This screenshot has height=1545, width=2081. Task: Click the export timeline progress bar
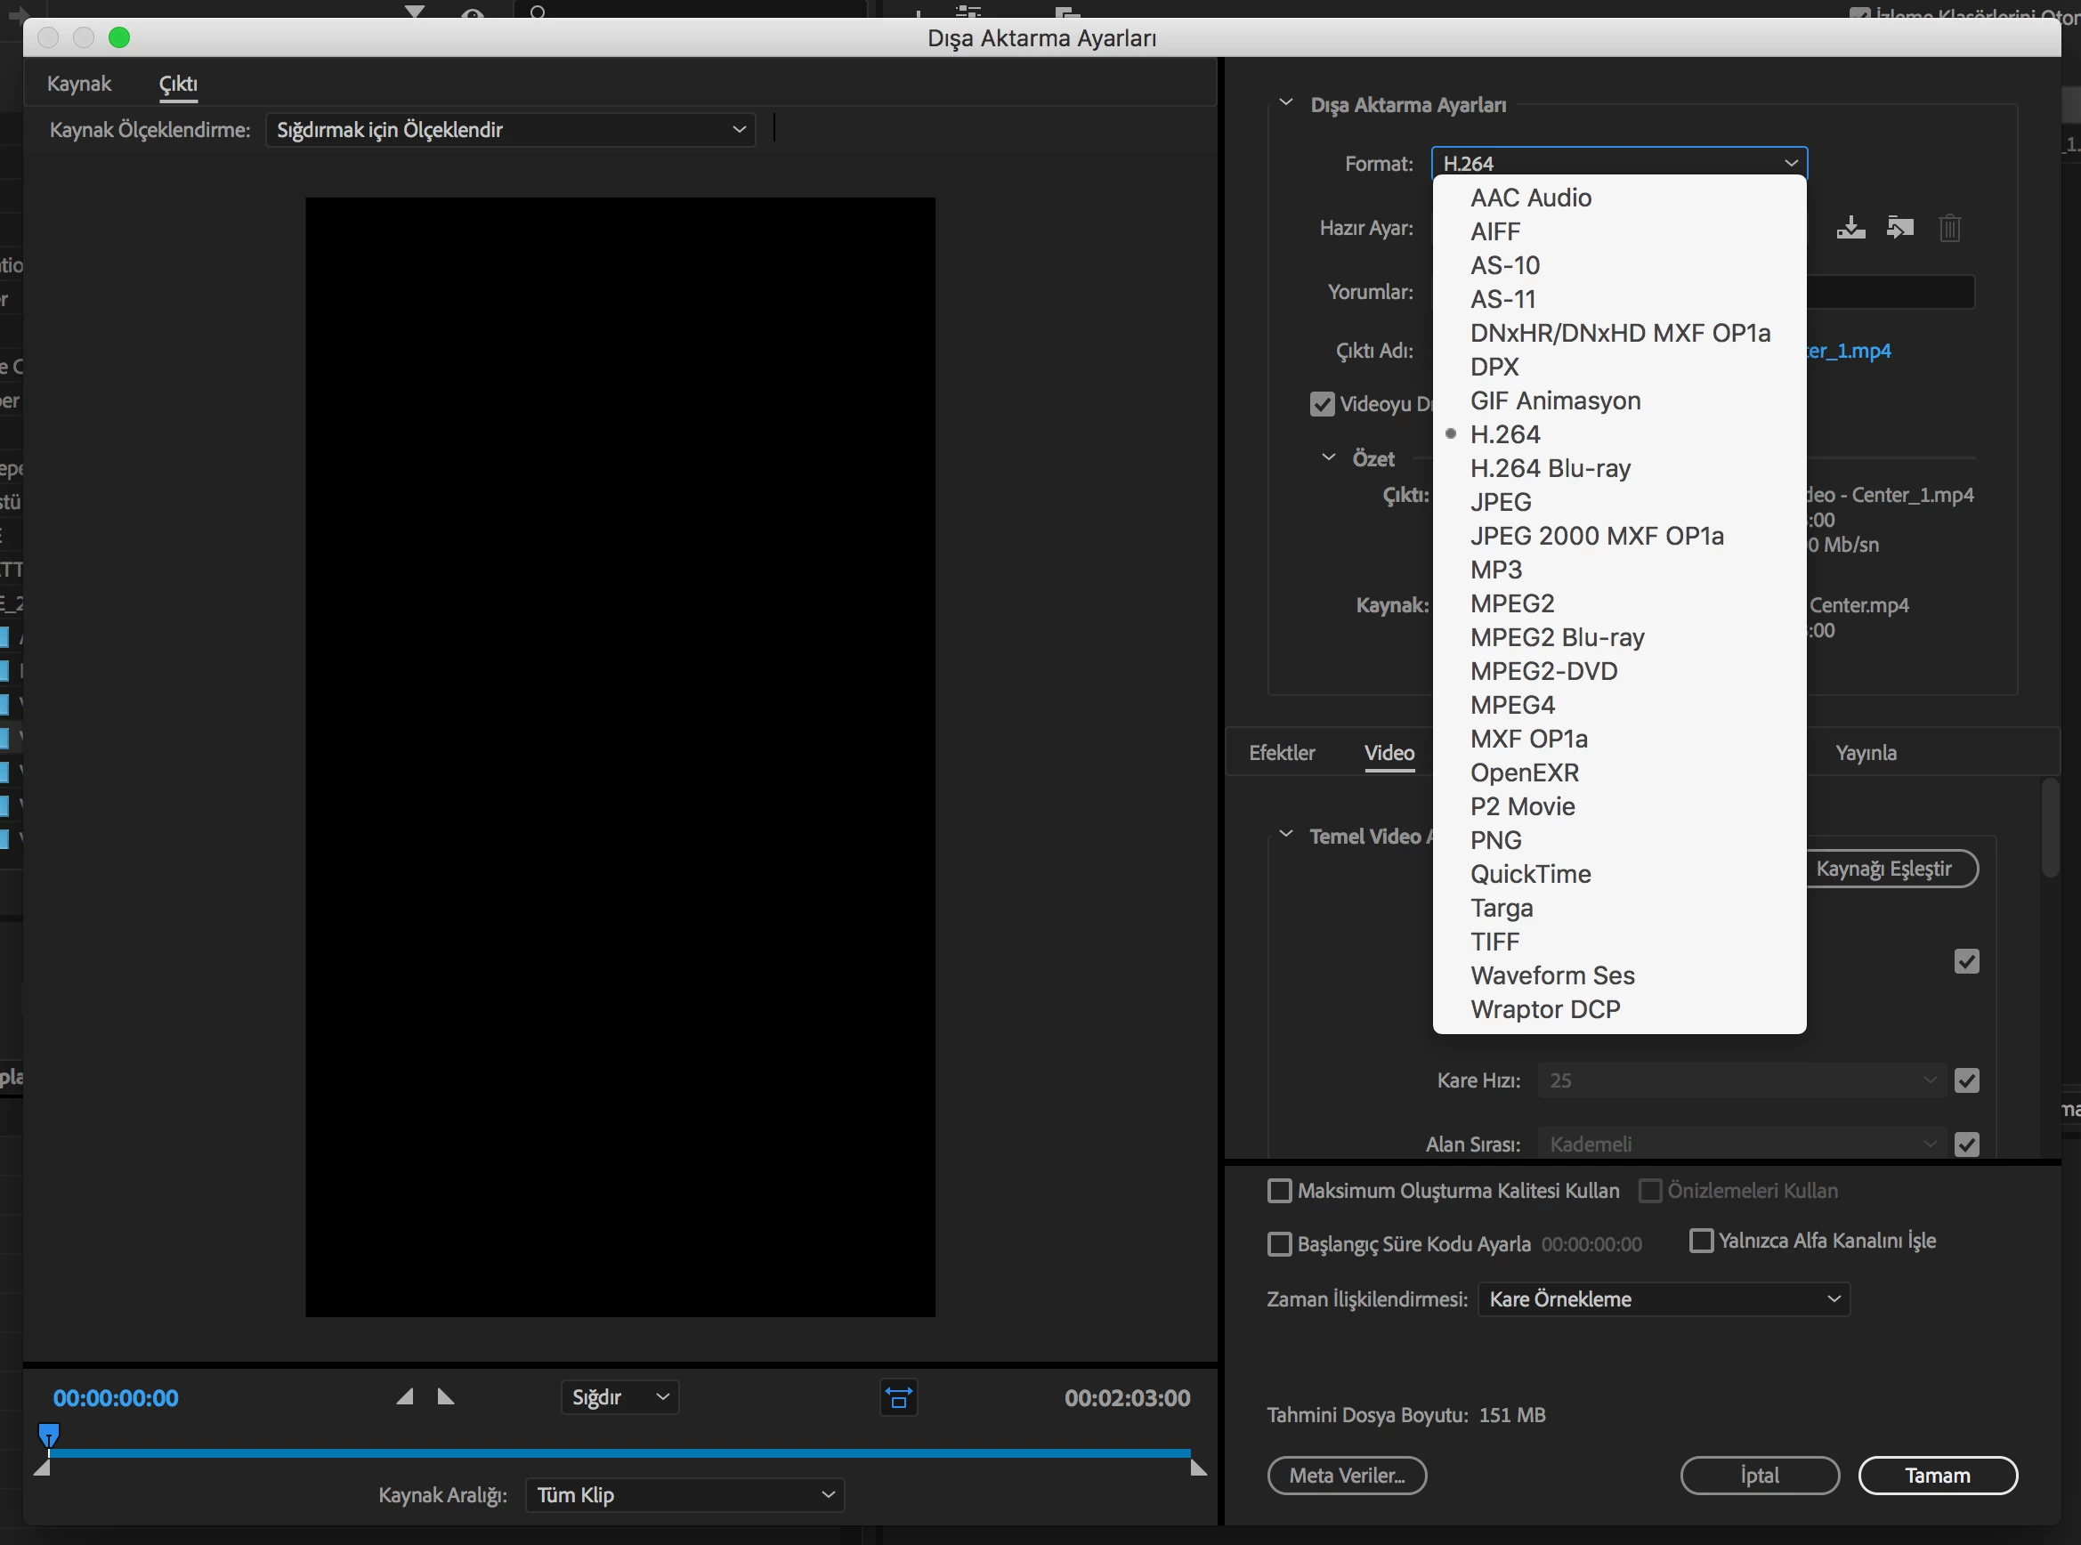[x=618, y=1452]
